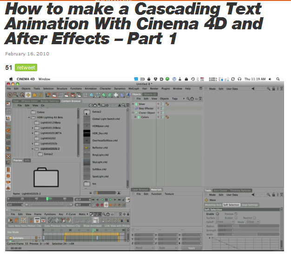Open the Mode Group dropdown
The width and height of the screenshot is (291, 255).
[x=252, y=222]
